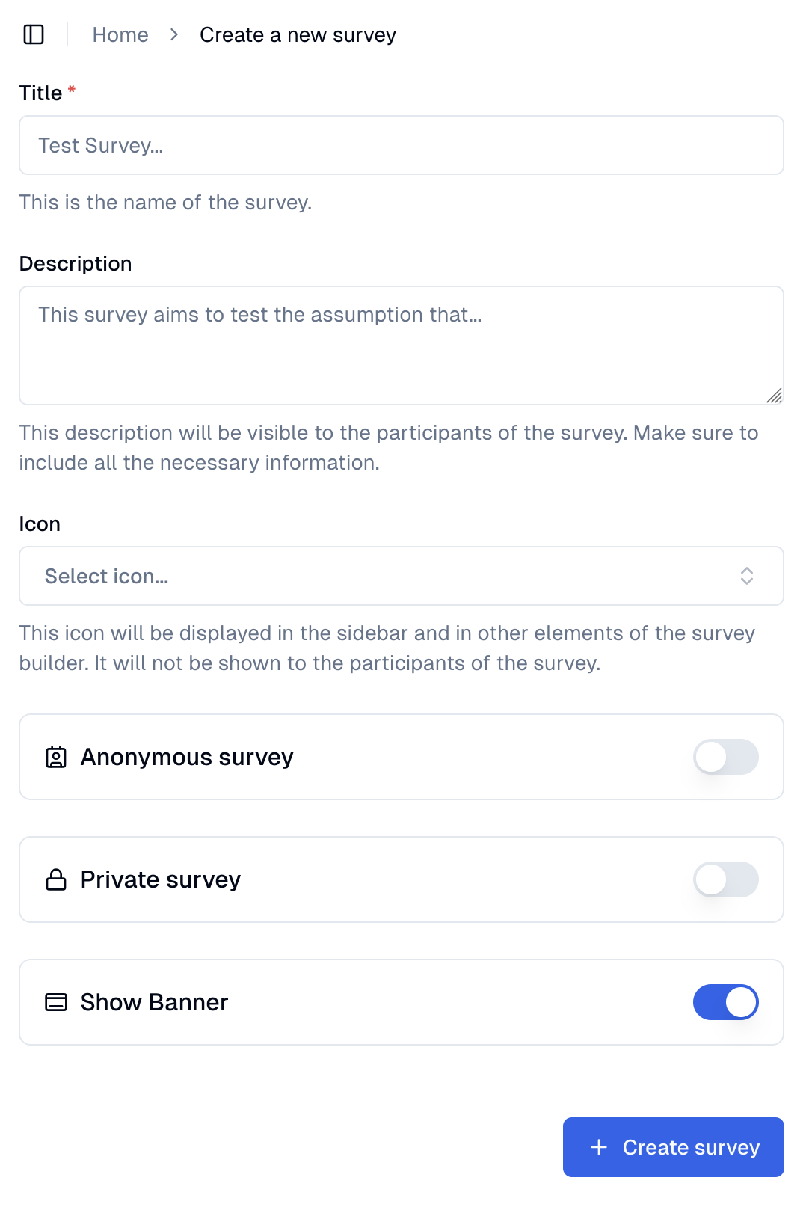Click the Show Banner label text
Viewport: 812px width, 1222px height.
[x=154, y=1002]
